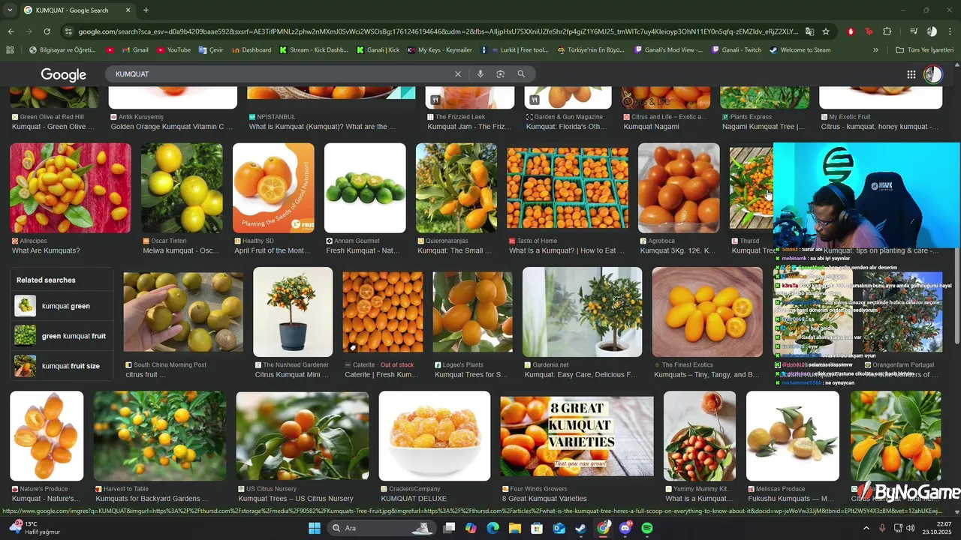This screenshot has height=540, width=961.
Task: Go back with the browser back arrow
Action: click(11, 31)
